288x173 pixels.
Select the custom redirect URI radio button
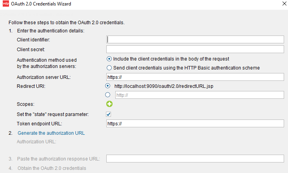pyautogui.click(x=107, y=95)
